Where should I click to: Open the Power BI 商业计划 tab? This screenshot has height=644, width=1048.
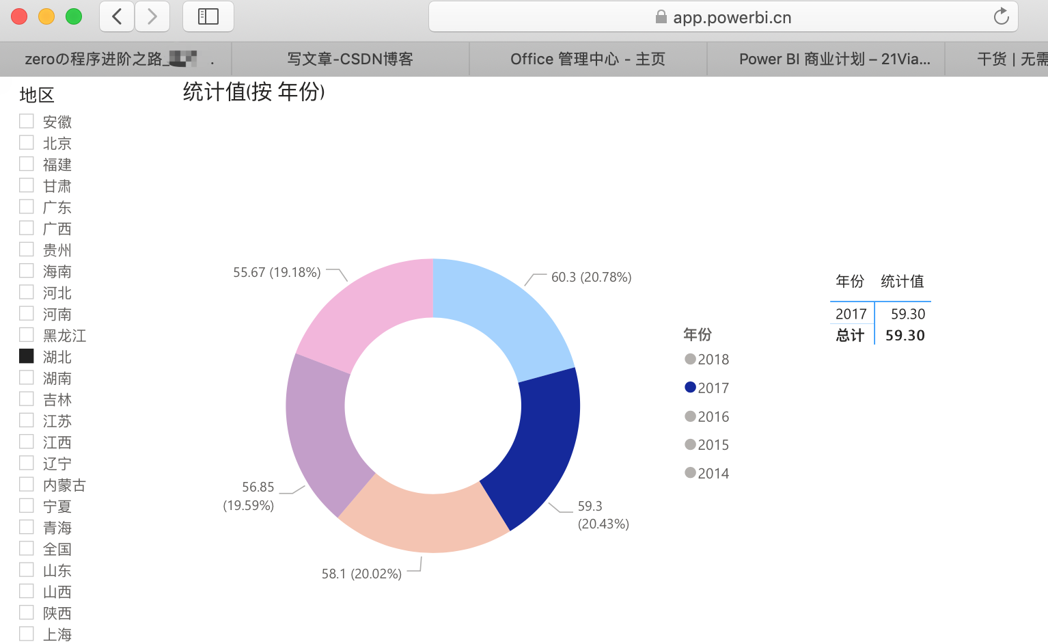point(826,59)
